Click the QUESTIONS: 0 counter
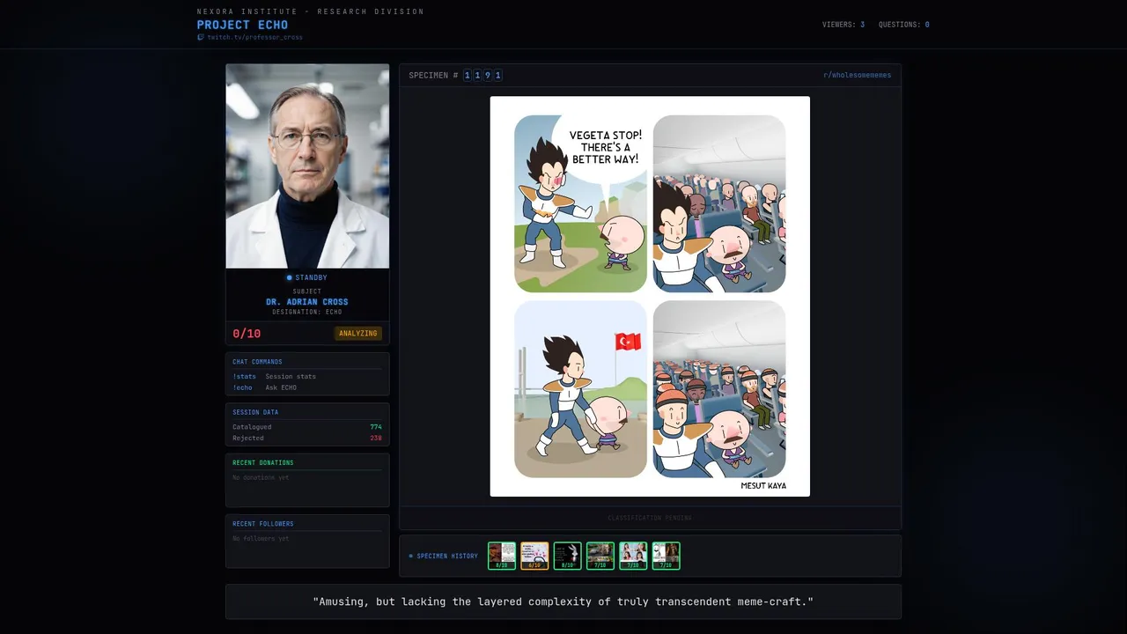The height and width of the screenshot is (634, 1127). [903, 25]
